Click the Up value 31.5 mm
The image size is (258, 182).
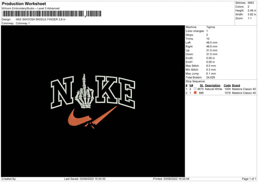(212, 50)
